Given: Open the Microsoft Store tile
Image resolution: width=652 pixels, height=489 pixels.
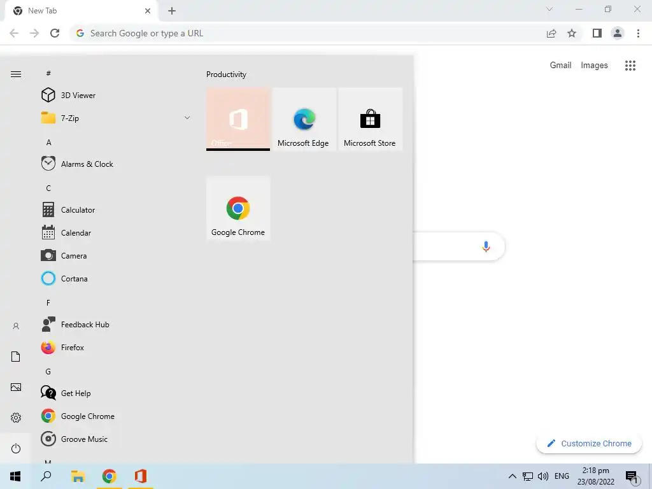Looking at the screenshot, I should pyautogui.click(x=370, y=119).
